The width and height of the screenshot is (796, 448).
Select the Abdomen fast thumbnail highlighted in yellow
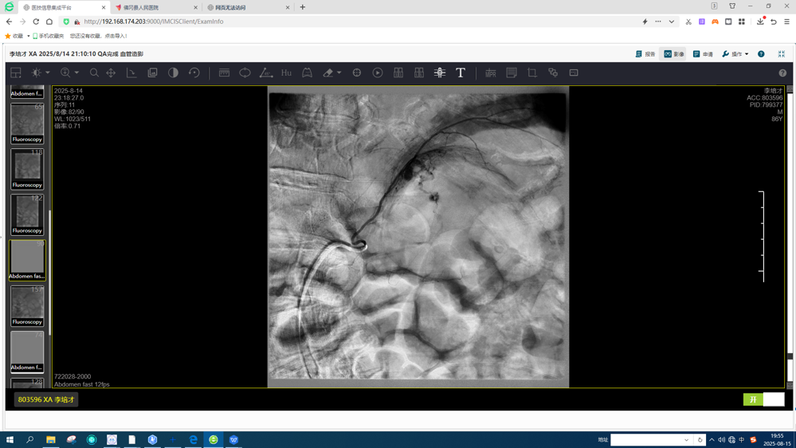click(27, 260)
